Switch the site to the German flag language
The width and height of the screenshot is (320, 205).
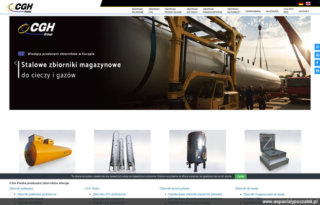coord(301,3)
